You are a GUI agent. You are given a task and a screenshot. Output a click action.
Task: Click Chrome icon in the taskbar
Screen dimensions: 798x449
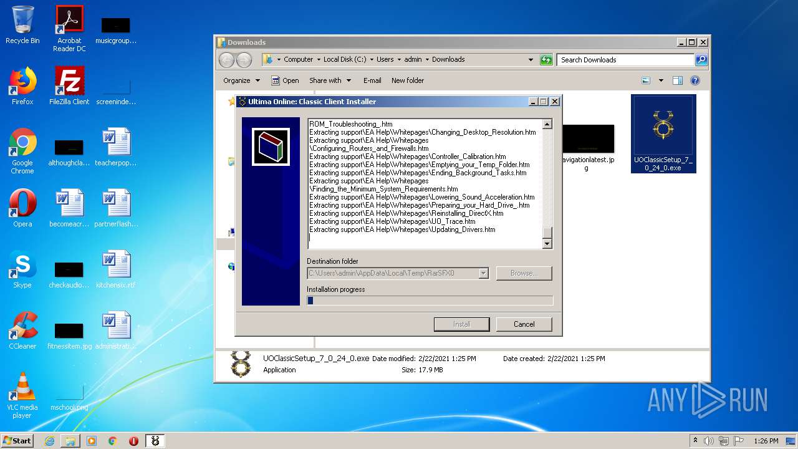pos(113,441)
